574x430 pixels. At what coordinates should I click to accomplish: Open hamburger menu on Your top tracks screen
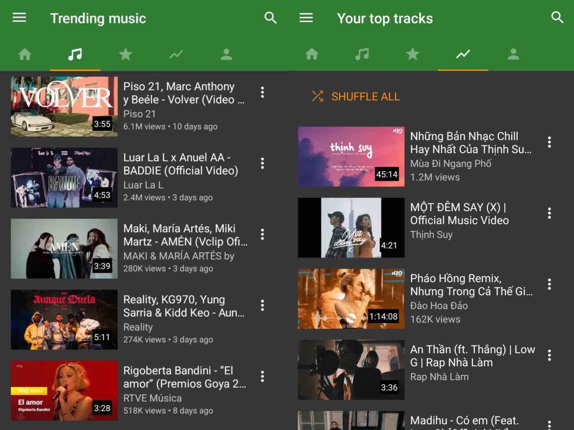306,18
